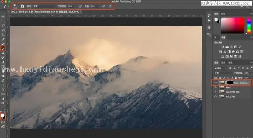Viewport: 253px width, 138px height.
Task: Add a Black & White adjustment
Action: coord(229,51)
